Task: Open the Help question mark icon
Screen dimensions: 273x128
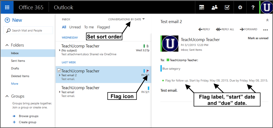Action: [253, 8]
